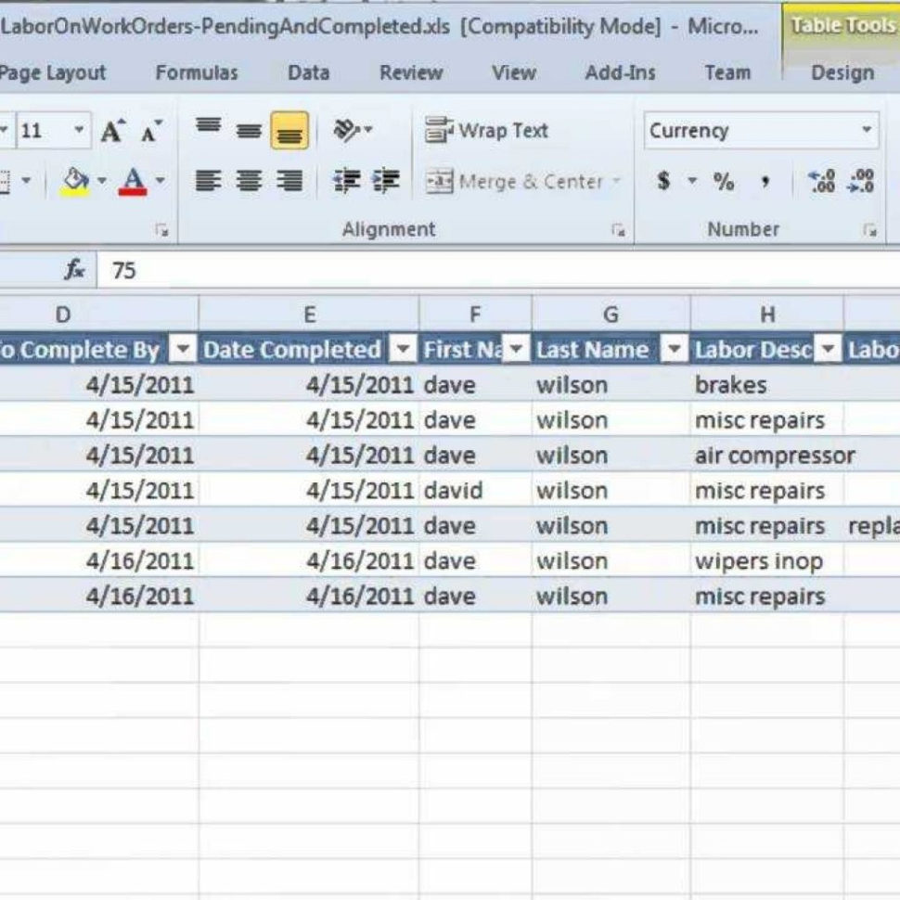
Task: Click the Increase Decimal icon
Action: coord(822,181)
